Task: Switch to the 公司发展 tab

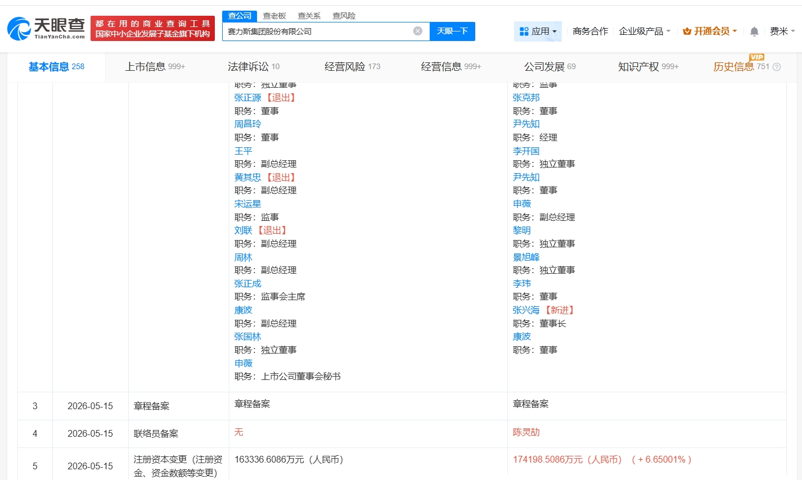Action: click(550, 67)
